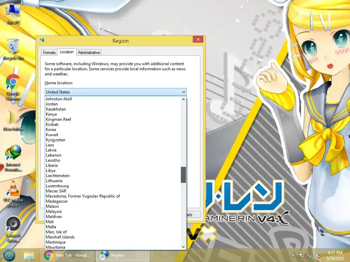Choose Kazakhstan from the location list
The width and height of the screenshot is (350, 262).
click(113, 109)
